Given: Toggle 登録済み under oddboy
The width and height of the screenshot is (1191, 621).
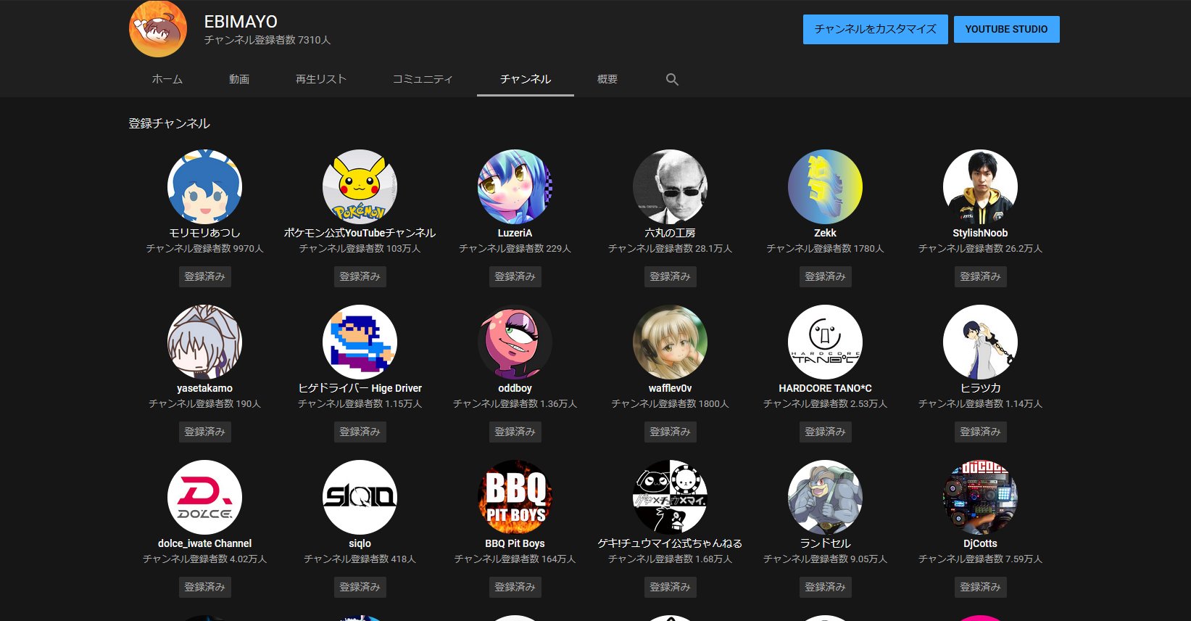Looking at the screenshot, I should [x=515, y=432].
